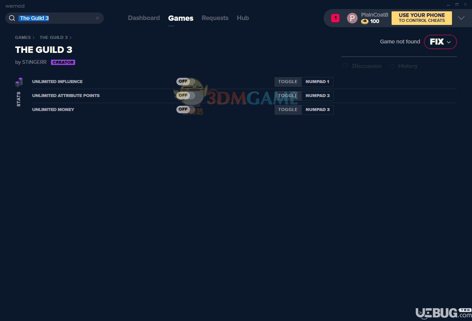Image resolution: width=472 pixels, height=321 pixels.
Task: Change the NUMPAD 2 hotkey binding
Action: click(318, 96)
